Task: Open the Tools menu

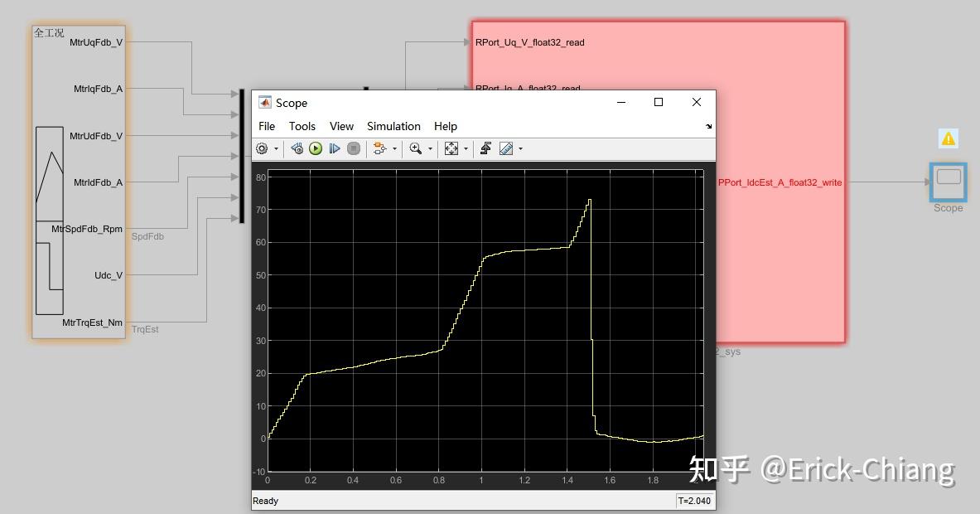Action: [302, 126]
